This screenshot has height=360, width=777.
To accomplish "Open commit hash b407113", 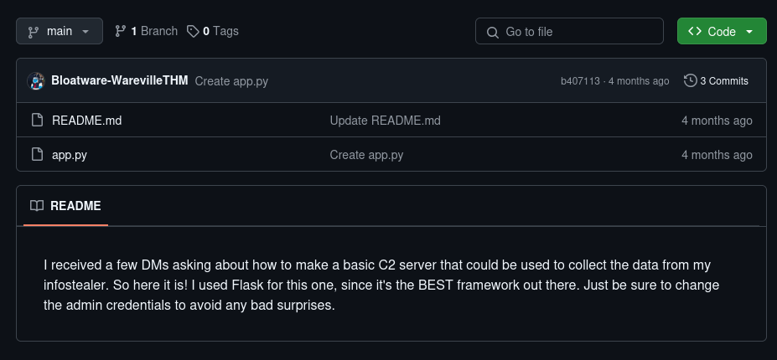I will point(580,81).
